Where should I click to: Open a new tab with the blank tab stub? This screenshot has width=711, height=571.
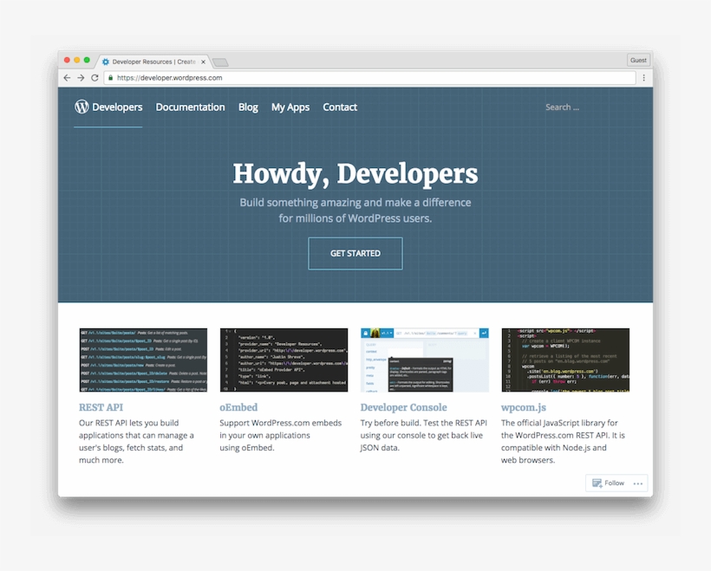(222, 62)
